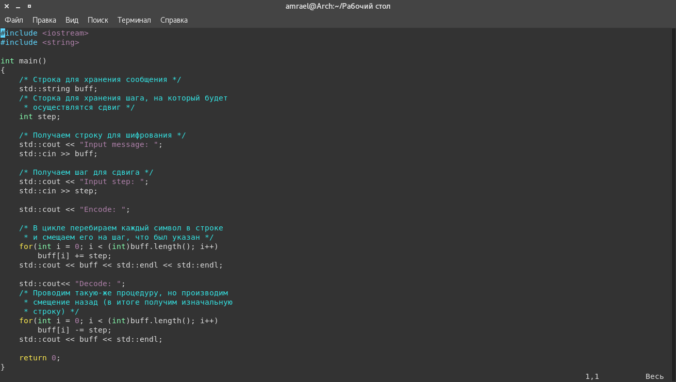Screen dimensions: 676x382
Task: Click the line 'std::cin >> step;'
Action: (x=58, y=191)
